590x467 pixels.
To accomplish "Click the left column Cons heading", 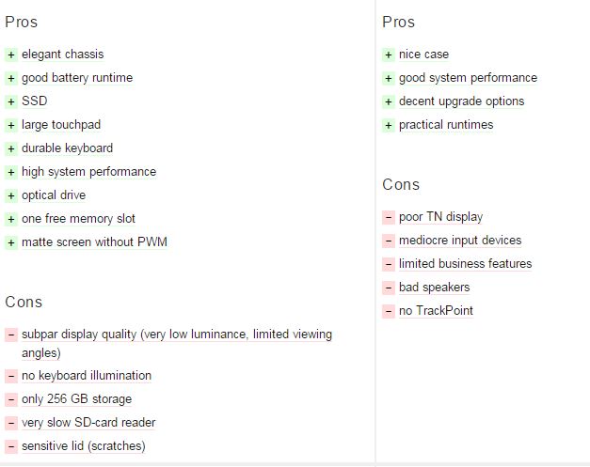I will click(x=24, y=302).
